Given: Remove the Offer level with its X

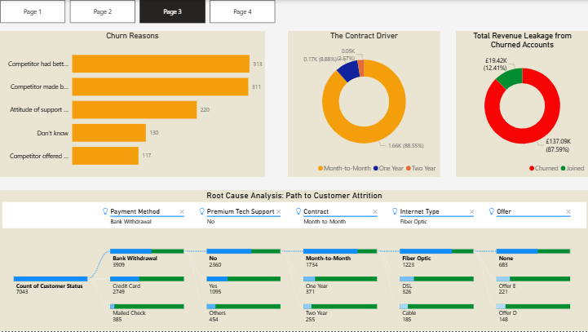Looking at the screenshot, I should point(568,212).
